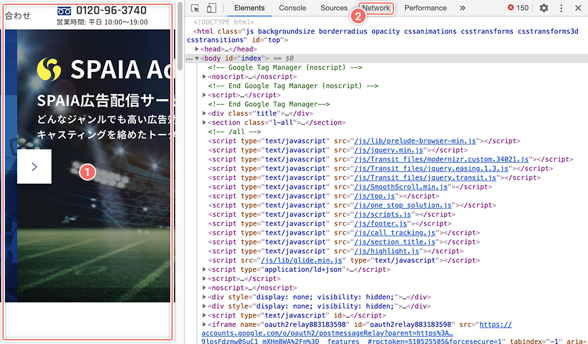Viewport: 588px width, 344px height.
Task: Expand the head element node
Action: coord(197,49)
